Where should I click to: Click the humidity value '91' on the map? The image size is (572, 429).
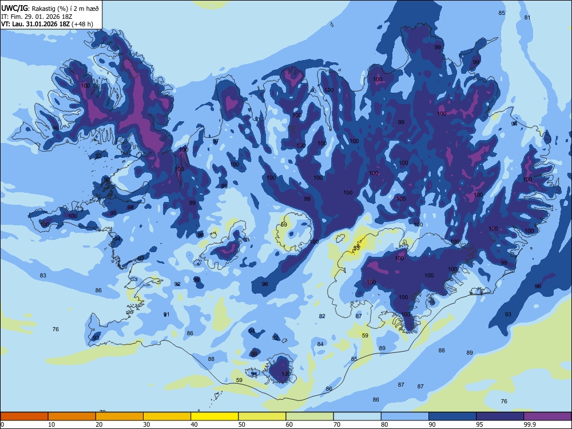pos(166,315)
